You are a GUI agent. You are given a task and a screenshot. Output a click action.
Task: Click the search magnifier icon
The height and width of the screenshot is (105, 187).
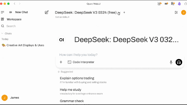pyautogui.click(x=3, y=26)
